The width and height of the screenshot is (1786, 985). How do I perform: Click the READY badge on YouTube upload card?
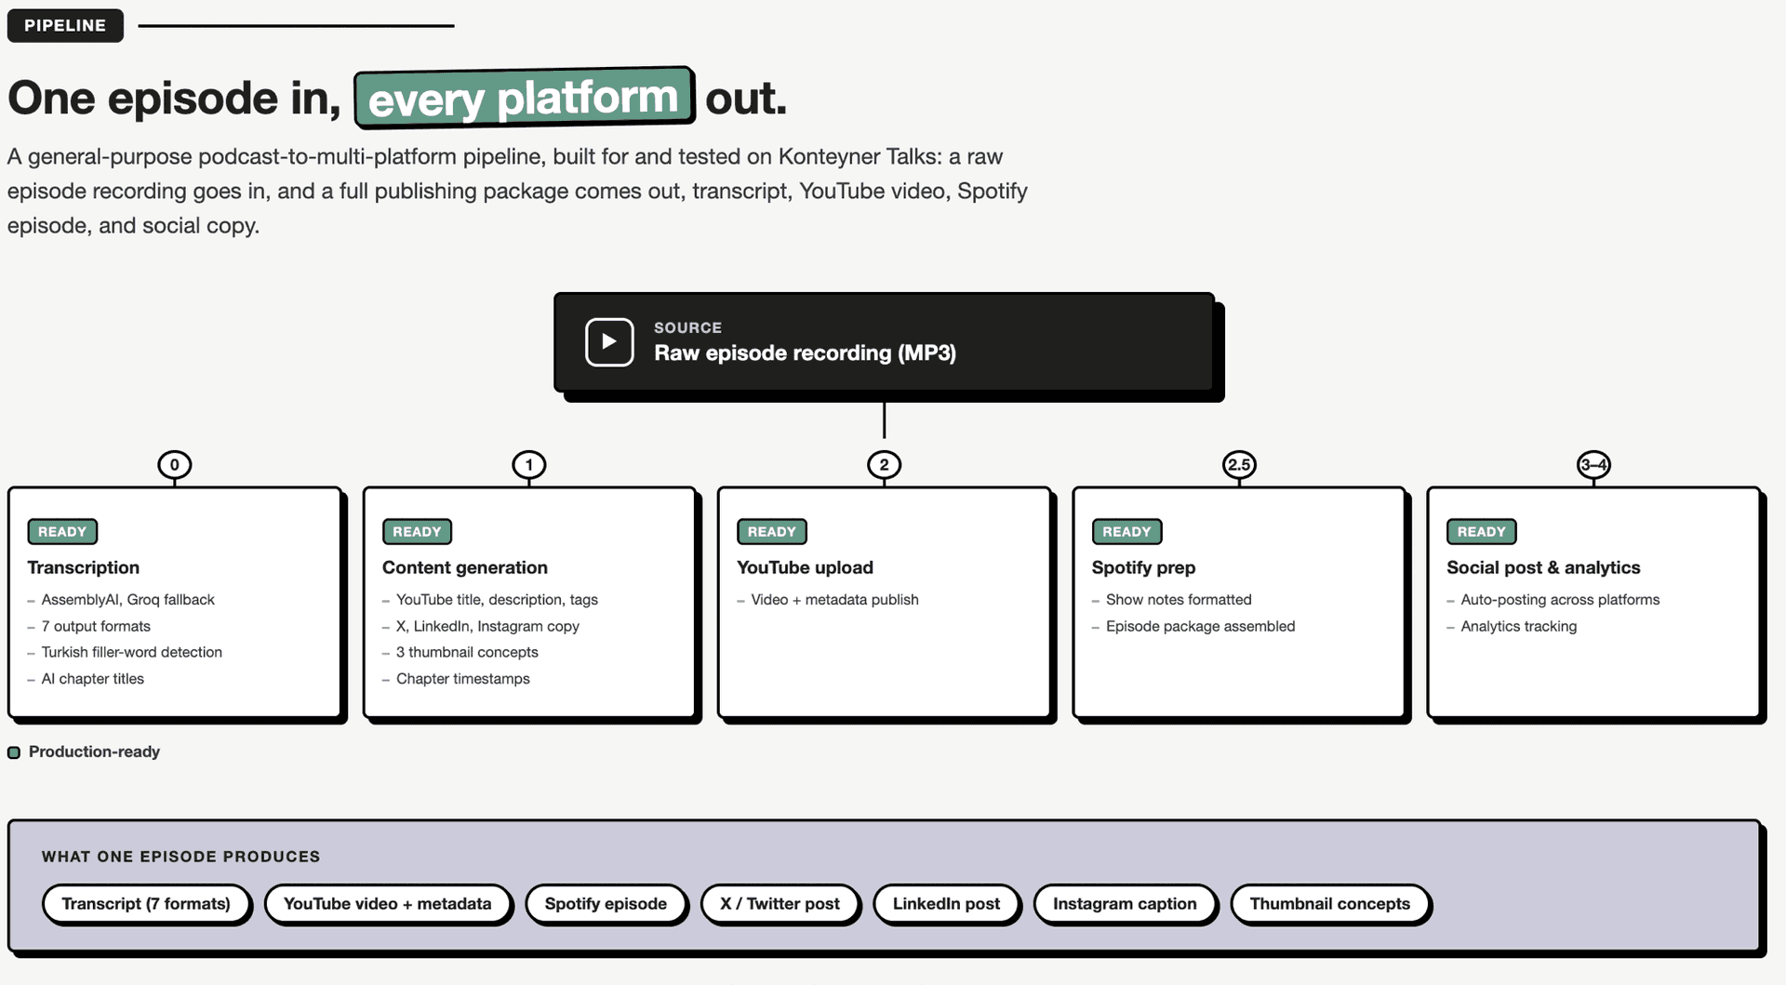[x=772, y=532]
